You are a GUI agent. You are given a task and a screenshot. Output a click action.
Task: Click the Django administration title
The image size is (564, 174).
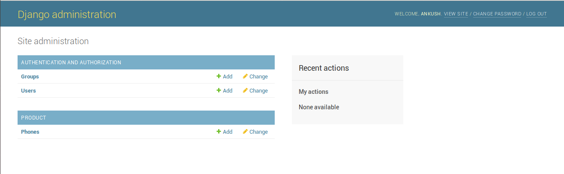67,15
